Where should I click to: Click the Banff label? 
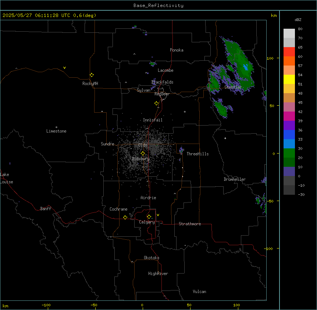46,209
